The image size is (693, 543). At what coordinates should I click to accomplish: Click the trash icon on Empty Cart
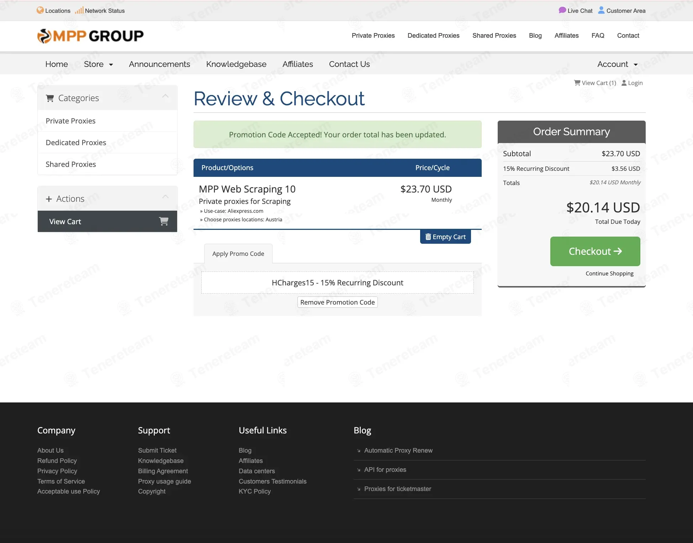click(428, 237)
